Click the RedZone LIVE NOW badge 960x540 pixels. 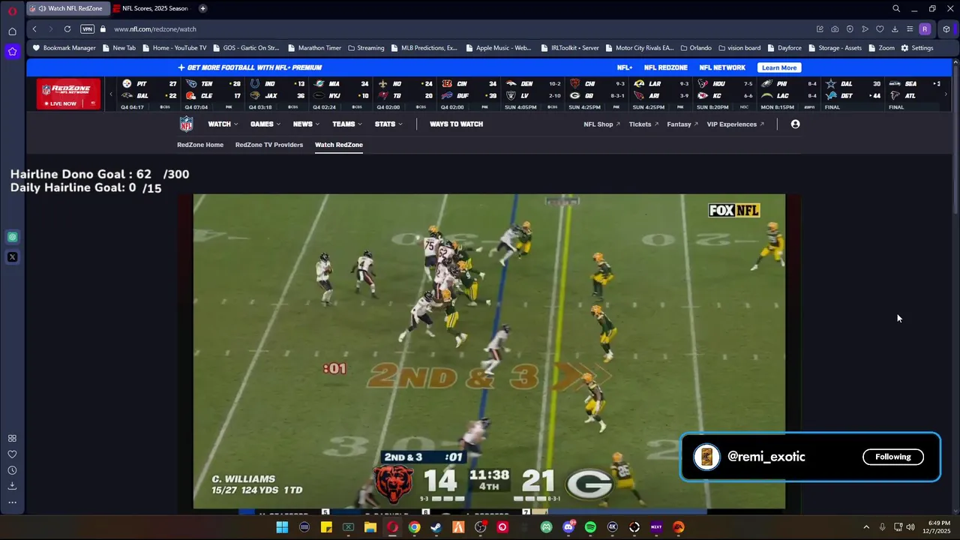tap(68, 94)
